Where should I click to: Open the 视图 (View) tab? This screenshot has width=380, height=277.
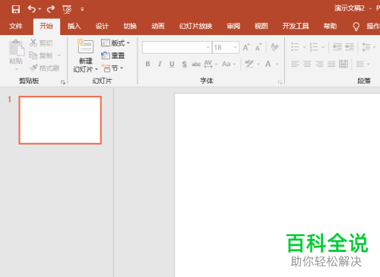point(261,26)
